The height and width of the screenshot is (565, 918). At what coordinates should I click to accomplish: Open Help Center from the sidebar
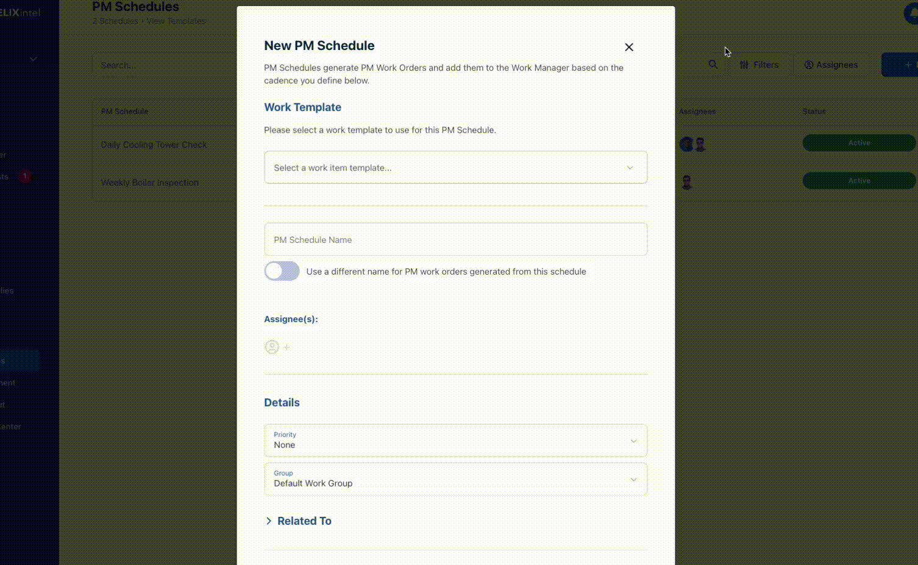click(x=11, y=426)
